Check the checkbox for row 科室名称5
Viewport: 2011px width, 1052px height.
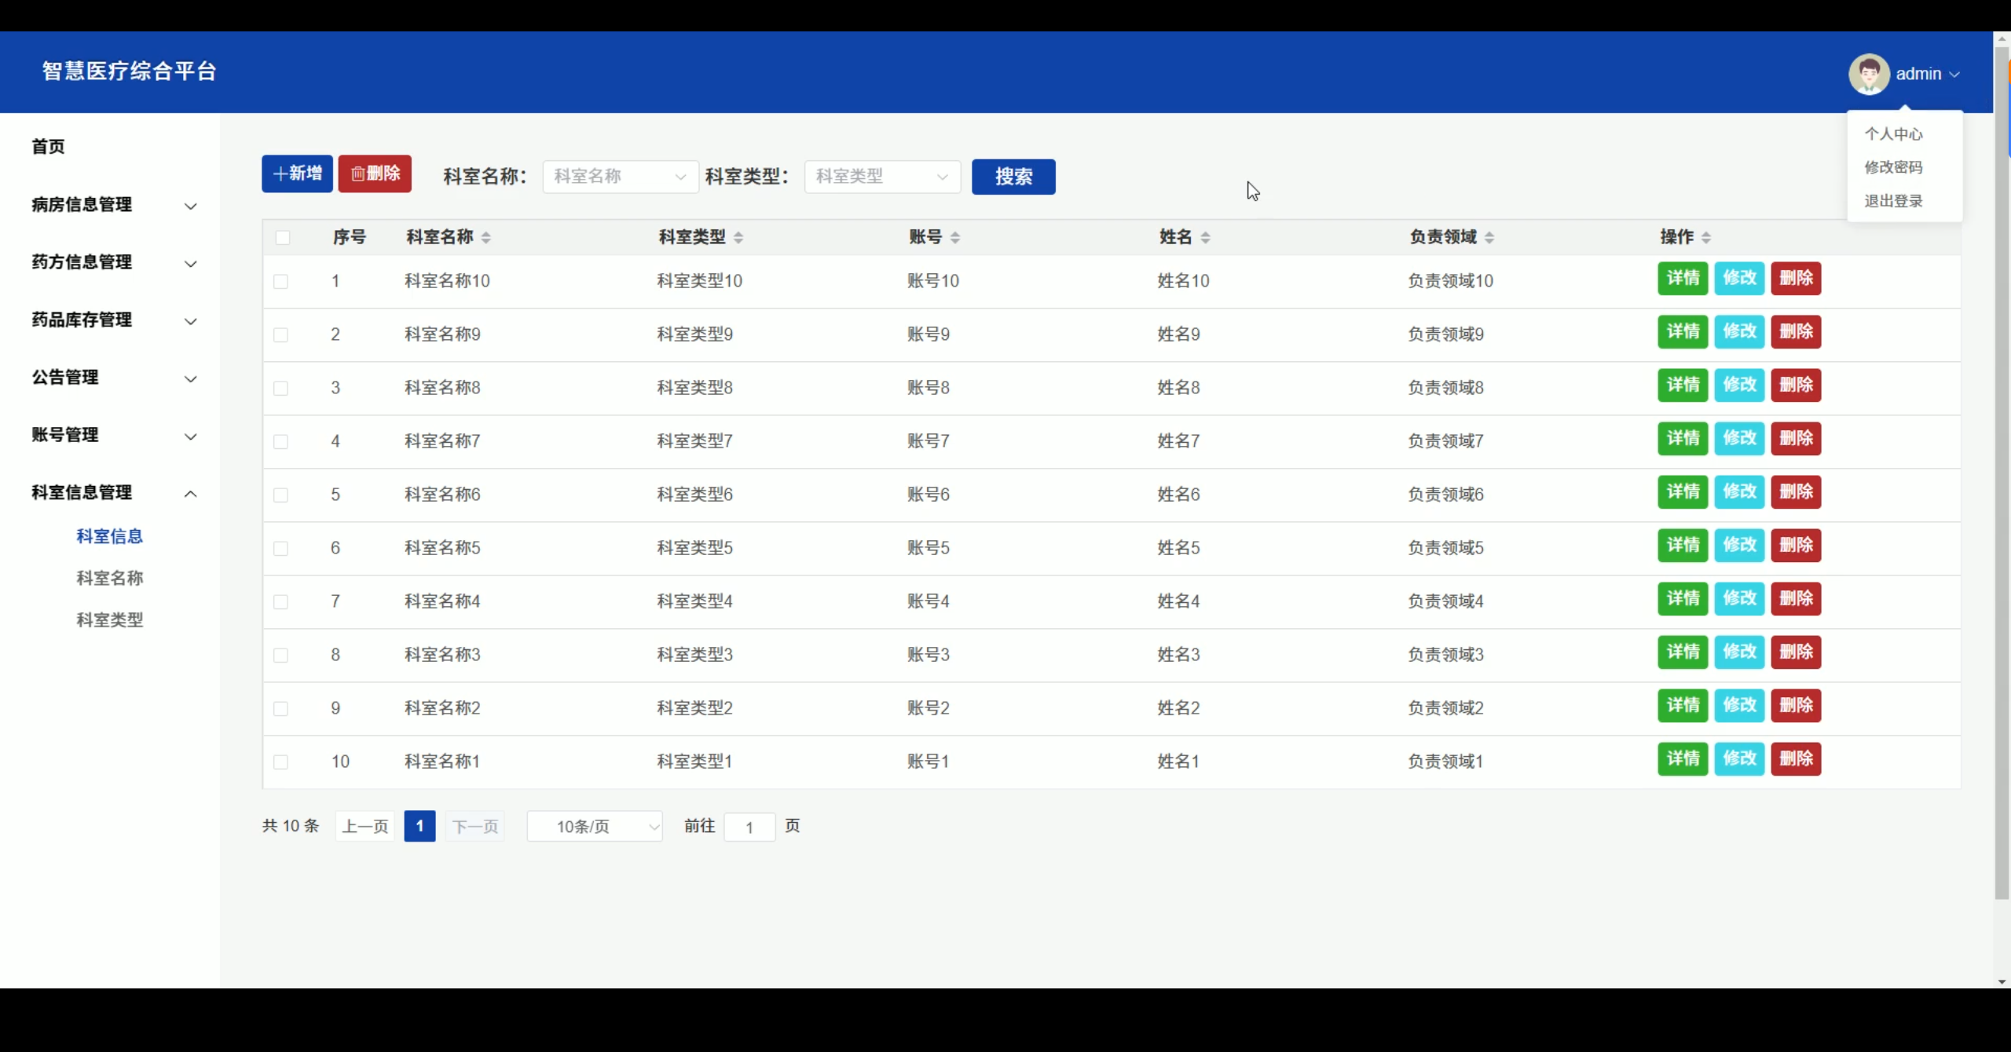tap(281, 548)
